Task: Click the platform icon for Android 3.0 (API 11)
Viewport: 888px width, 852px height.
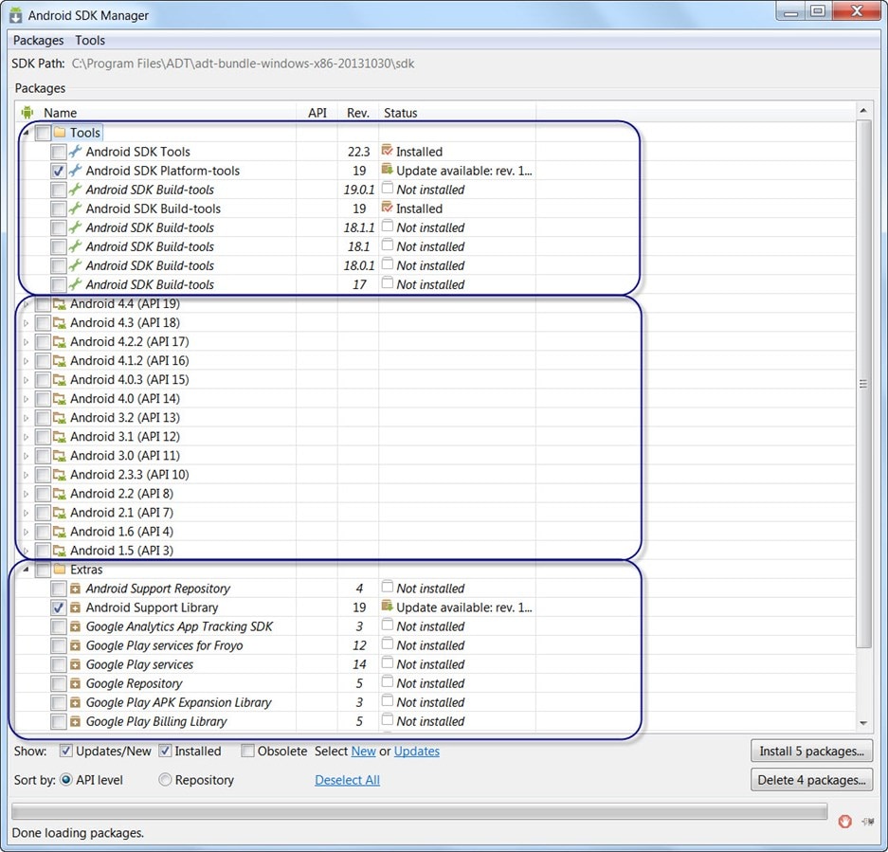Action: [x=60, y=456]
